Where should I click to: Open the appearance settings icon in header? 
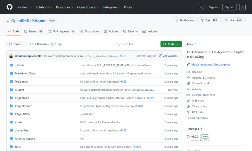pos(242,7)
